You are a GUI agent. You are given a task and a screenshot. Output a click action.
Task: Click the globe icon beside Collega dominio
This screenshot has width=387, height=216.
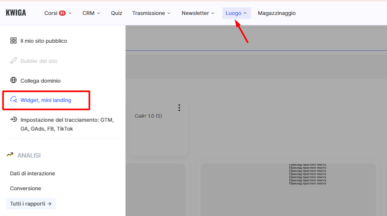click(x=13, y=80)
